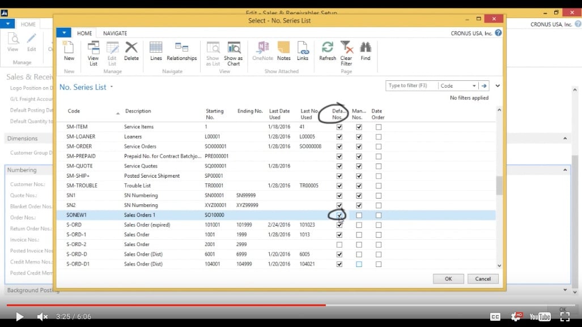This screenshot has height=327, width=582.
Task: Seek on the video progress bar
Action: click(291, 305)
